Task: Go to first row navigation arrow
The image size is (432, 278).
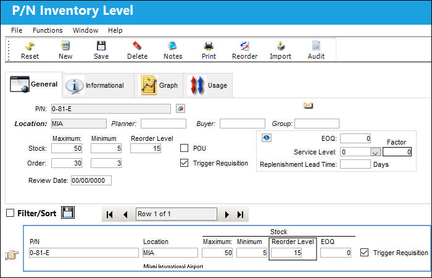Action: 109,214
